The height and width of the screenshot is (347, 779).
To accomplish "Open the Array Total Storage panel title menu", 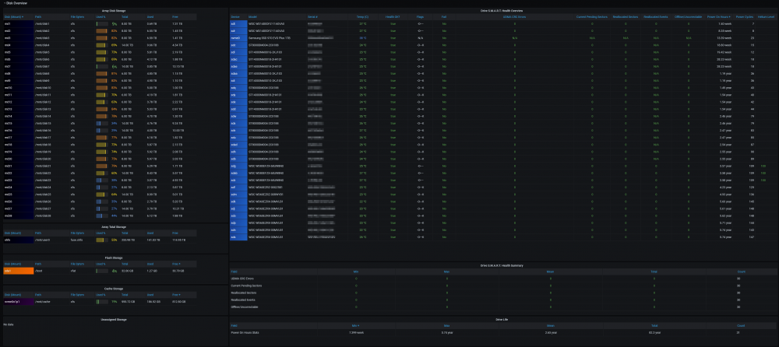I will (x=115, y=226).
